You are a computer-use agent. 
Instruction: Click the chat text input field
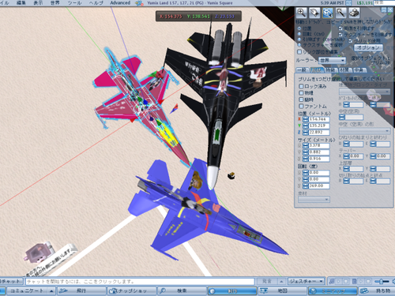(x=140, y=282)
